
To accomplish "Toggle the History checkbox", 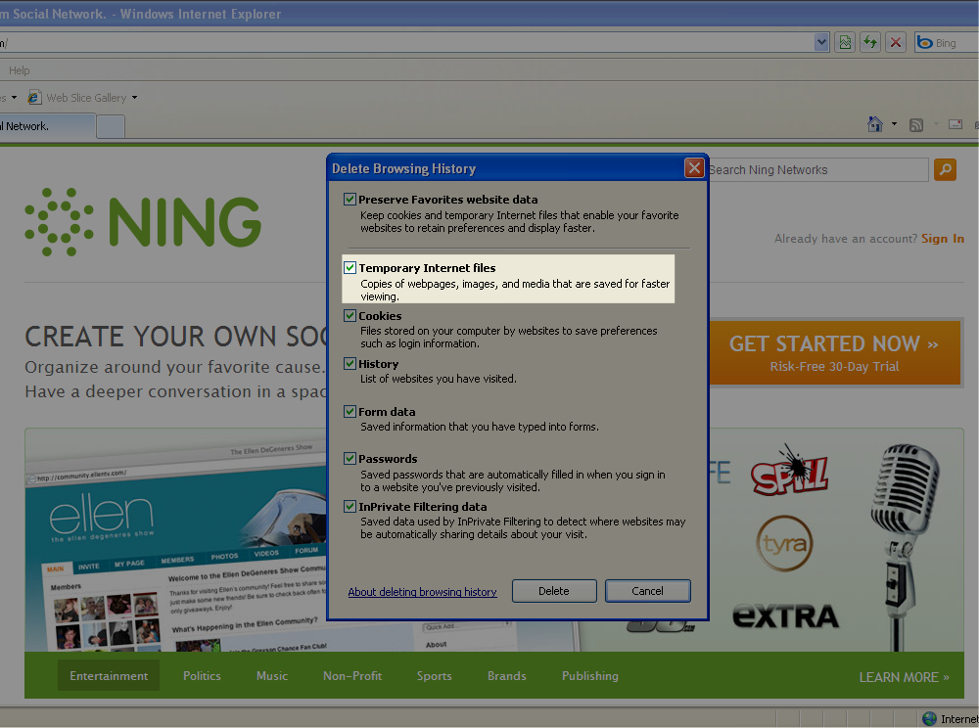I will click(x=350, y=364).
